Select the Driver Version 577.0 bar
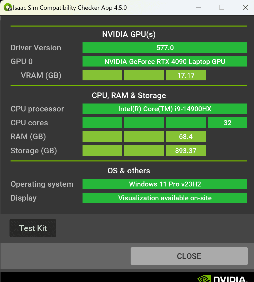254x282 pixels. point(165,48)
